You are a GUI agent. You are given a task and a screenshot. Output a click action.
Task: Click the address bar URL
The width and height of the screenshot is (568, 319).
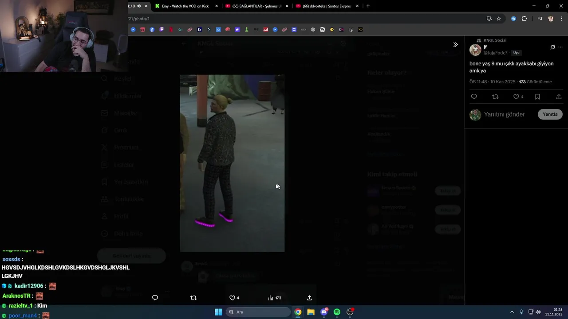pos(139,19)
